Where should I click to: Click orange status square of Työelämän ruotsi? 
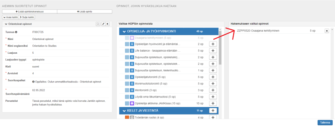click(x=127, y=117)
